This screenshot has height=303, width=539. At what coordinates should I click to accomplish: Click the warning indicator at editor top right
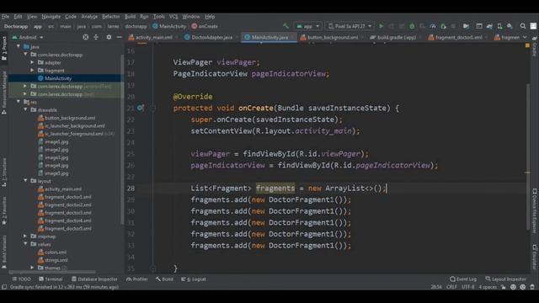pos(527,45)
